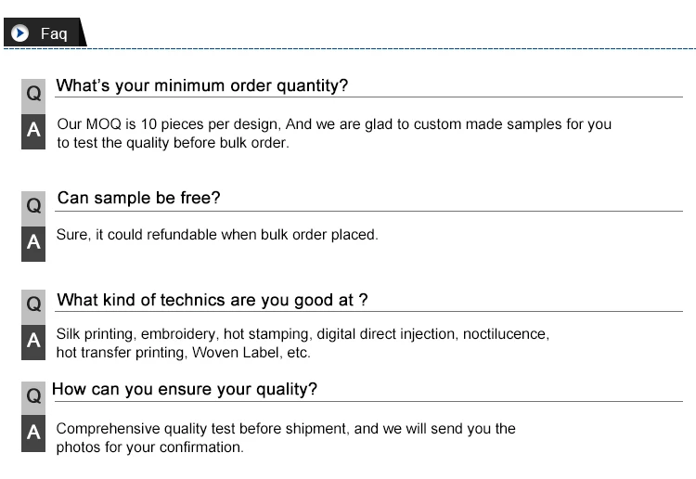Viewport: 696px width, 479px height.
Task: Select the Q icon for technics question
Action: point(33,304)
